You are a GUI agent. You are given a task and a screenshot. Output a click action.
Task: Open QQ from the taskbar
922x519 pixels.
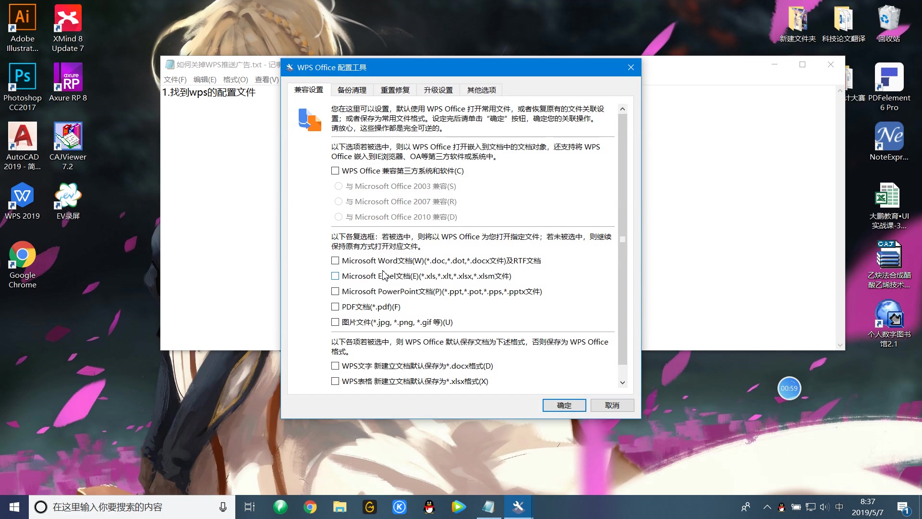(x=429, y=507)
